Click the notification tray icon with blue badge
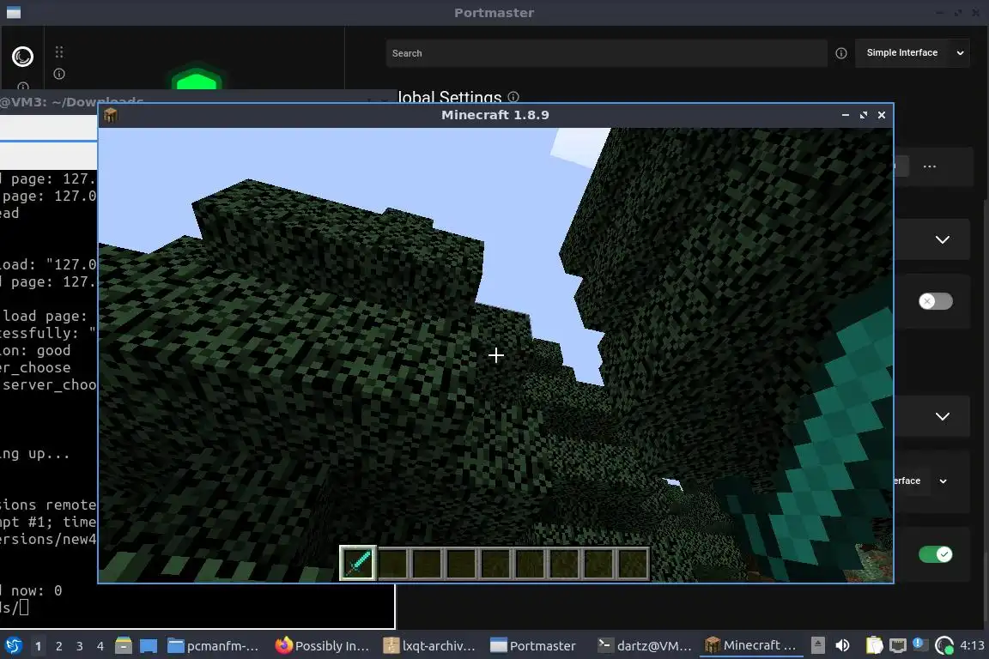This screenshot has width=989, height=659. click(x=919, y=644)
